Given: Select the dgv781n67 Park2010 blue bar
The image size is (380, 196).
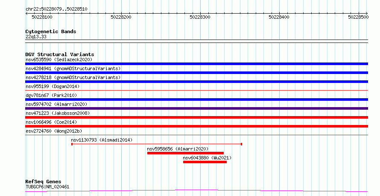Looking at the screenshot, I should tap(196, 99).
